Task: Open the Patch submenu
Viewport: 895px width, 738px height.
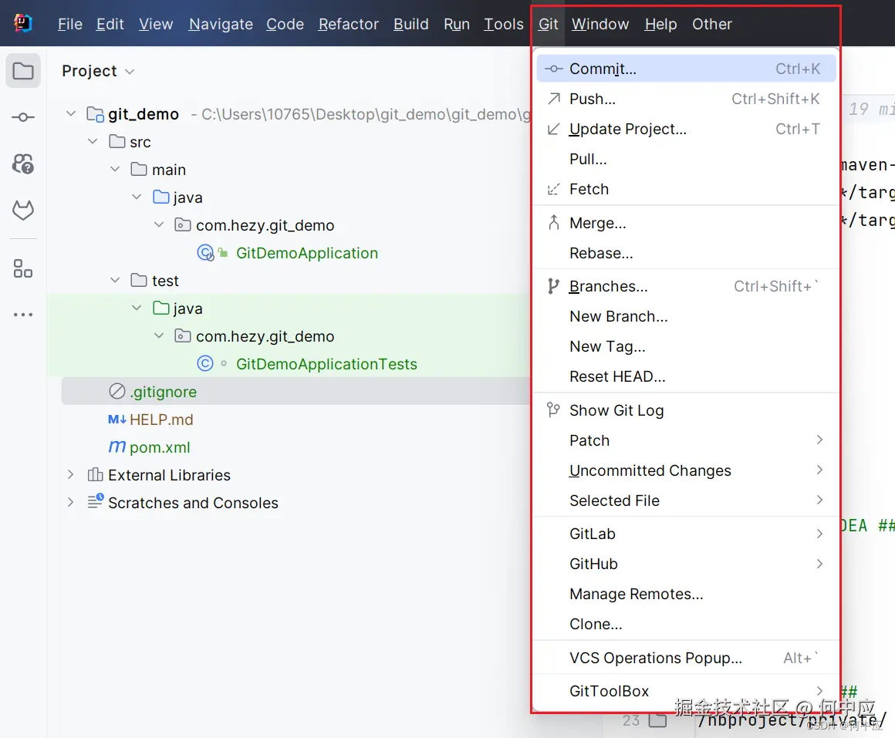Action: pyautogui.click(x=685, y=440)
